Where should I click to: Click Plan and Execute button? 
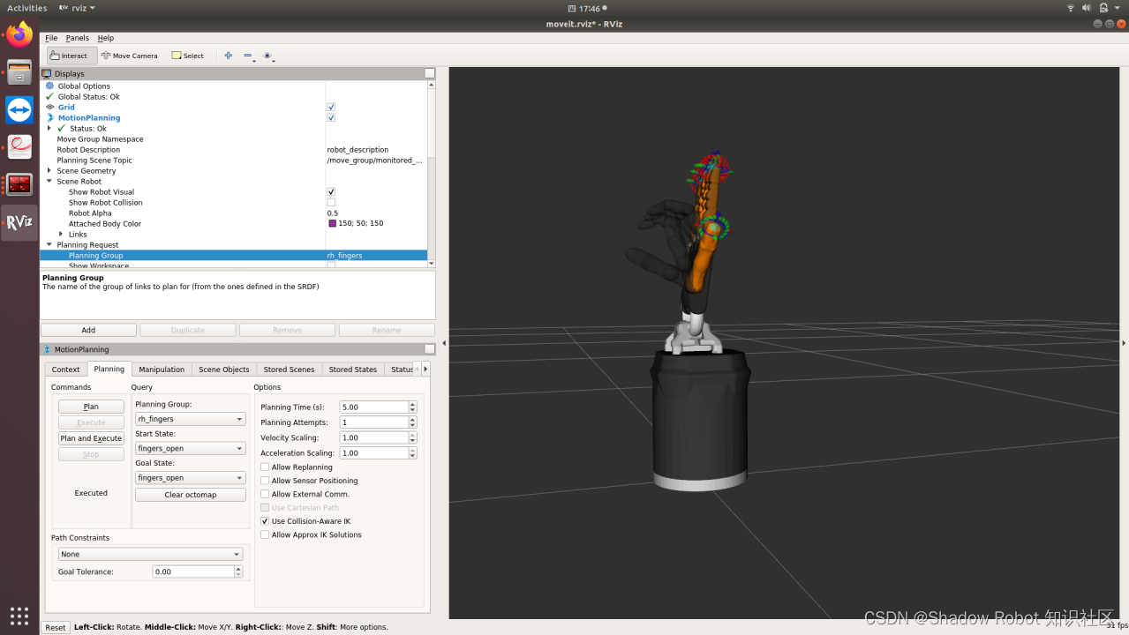pos(91,438)
